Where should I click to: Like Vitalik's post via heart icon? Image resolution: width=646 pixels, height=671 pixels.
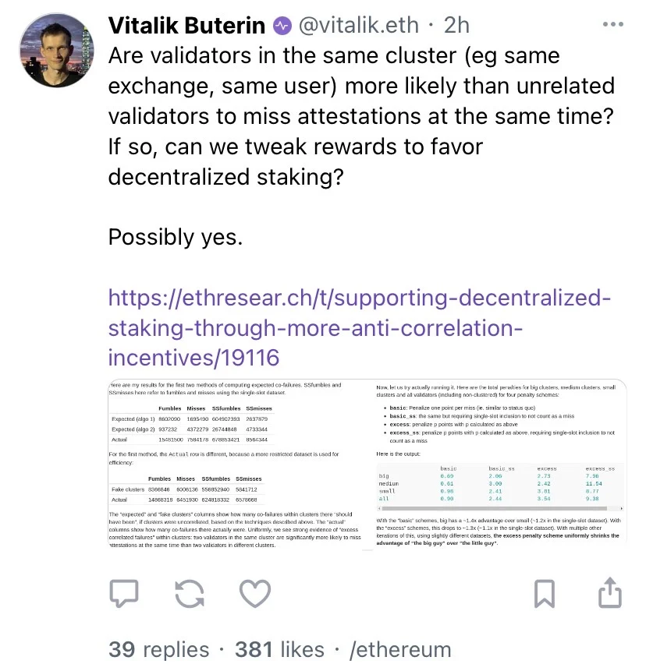(x=253, y=593)
